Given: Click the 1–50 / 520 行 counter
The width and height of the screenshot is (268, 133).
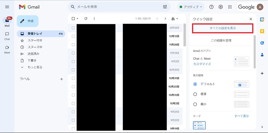Looking at the screenshot, I should click(x=143, y=19).
